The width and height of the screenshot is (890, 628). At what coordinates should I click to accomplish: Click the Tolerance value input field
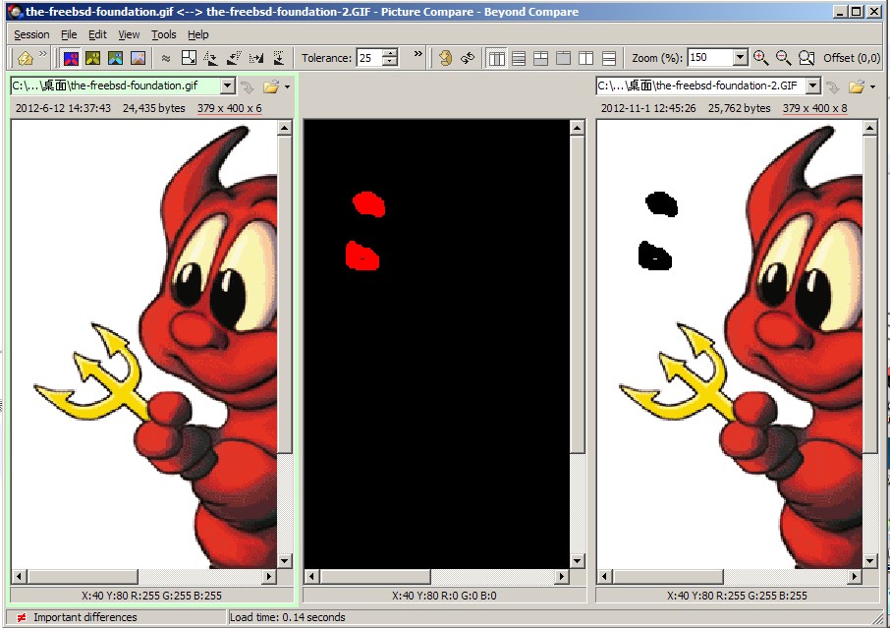(x=367, y=58)
